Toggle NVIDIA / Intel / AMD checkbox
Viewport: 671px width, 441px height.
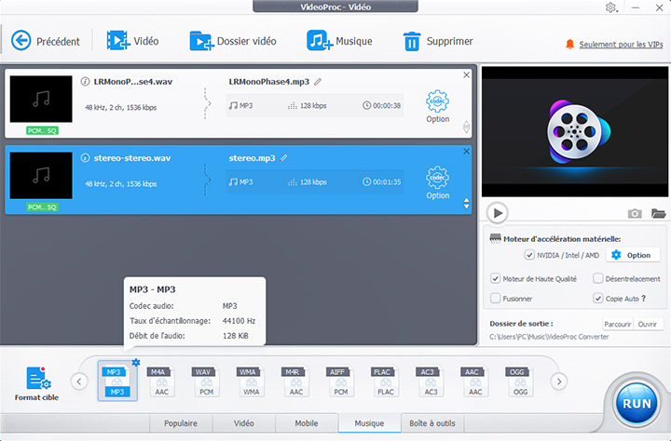[529, 255]
